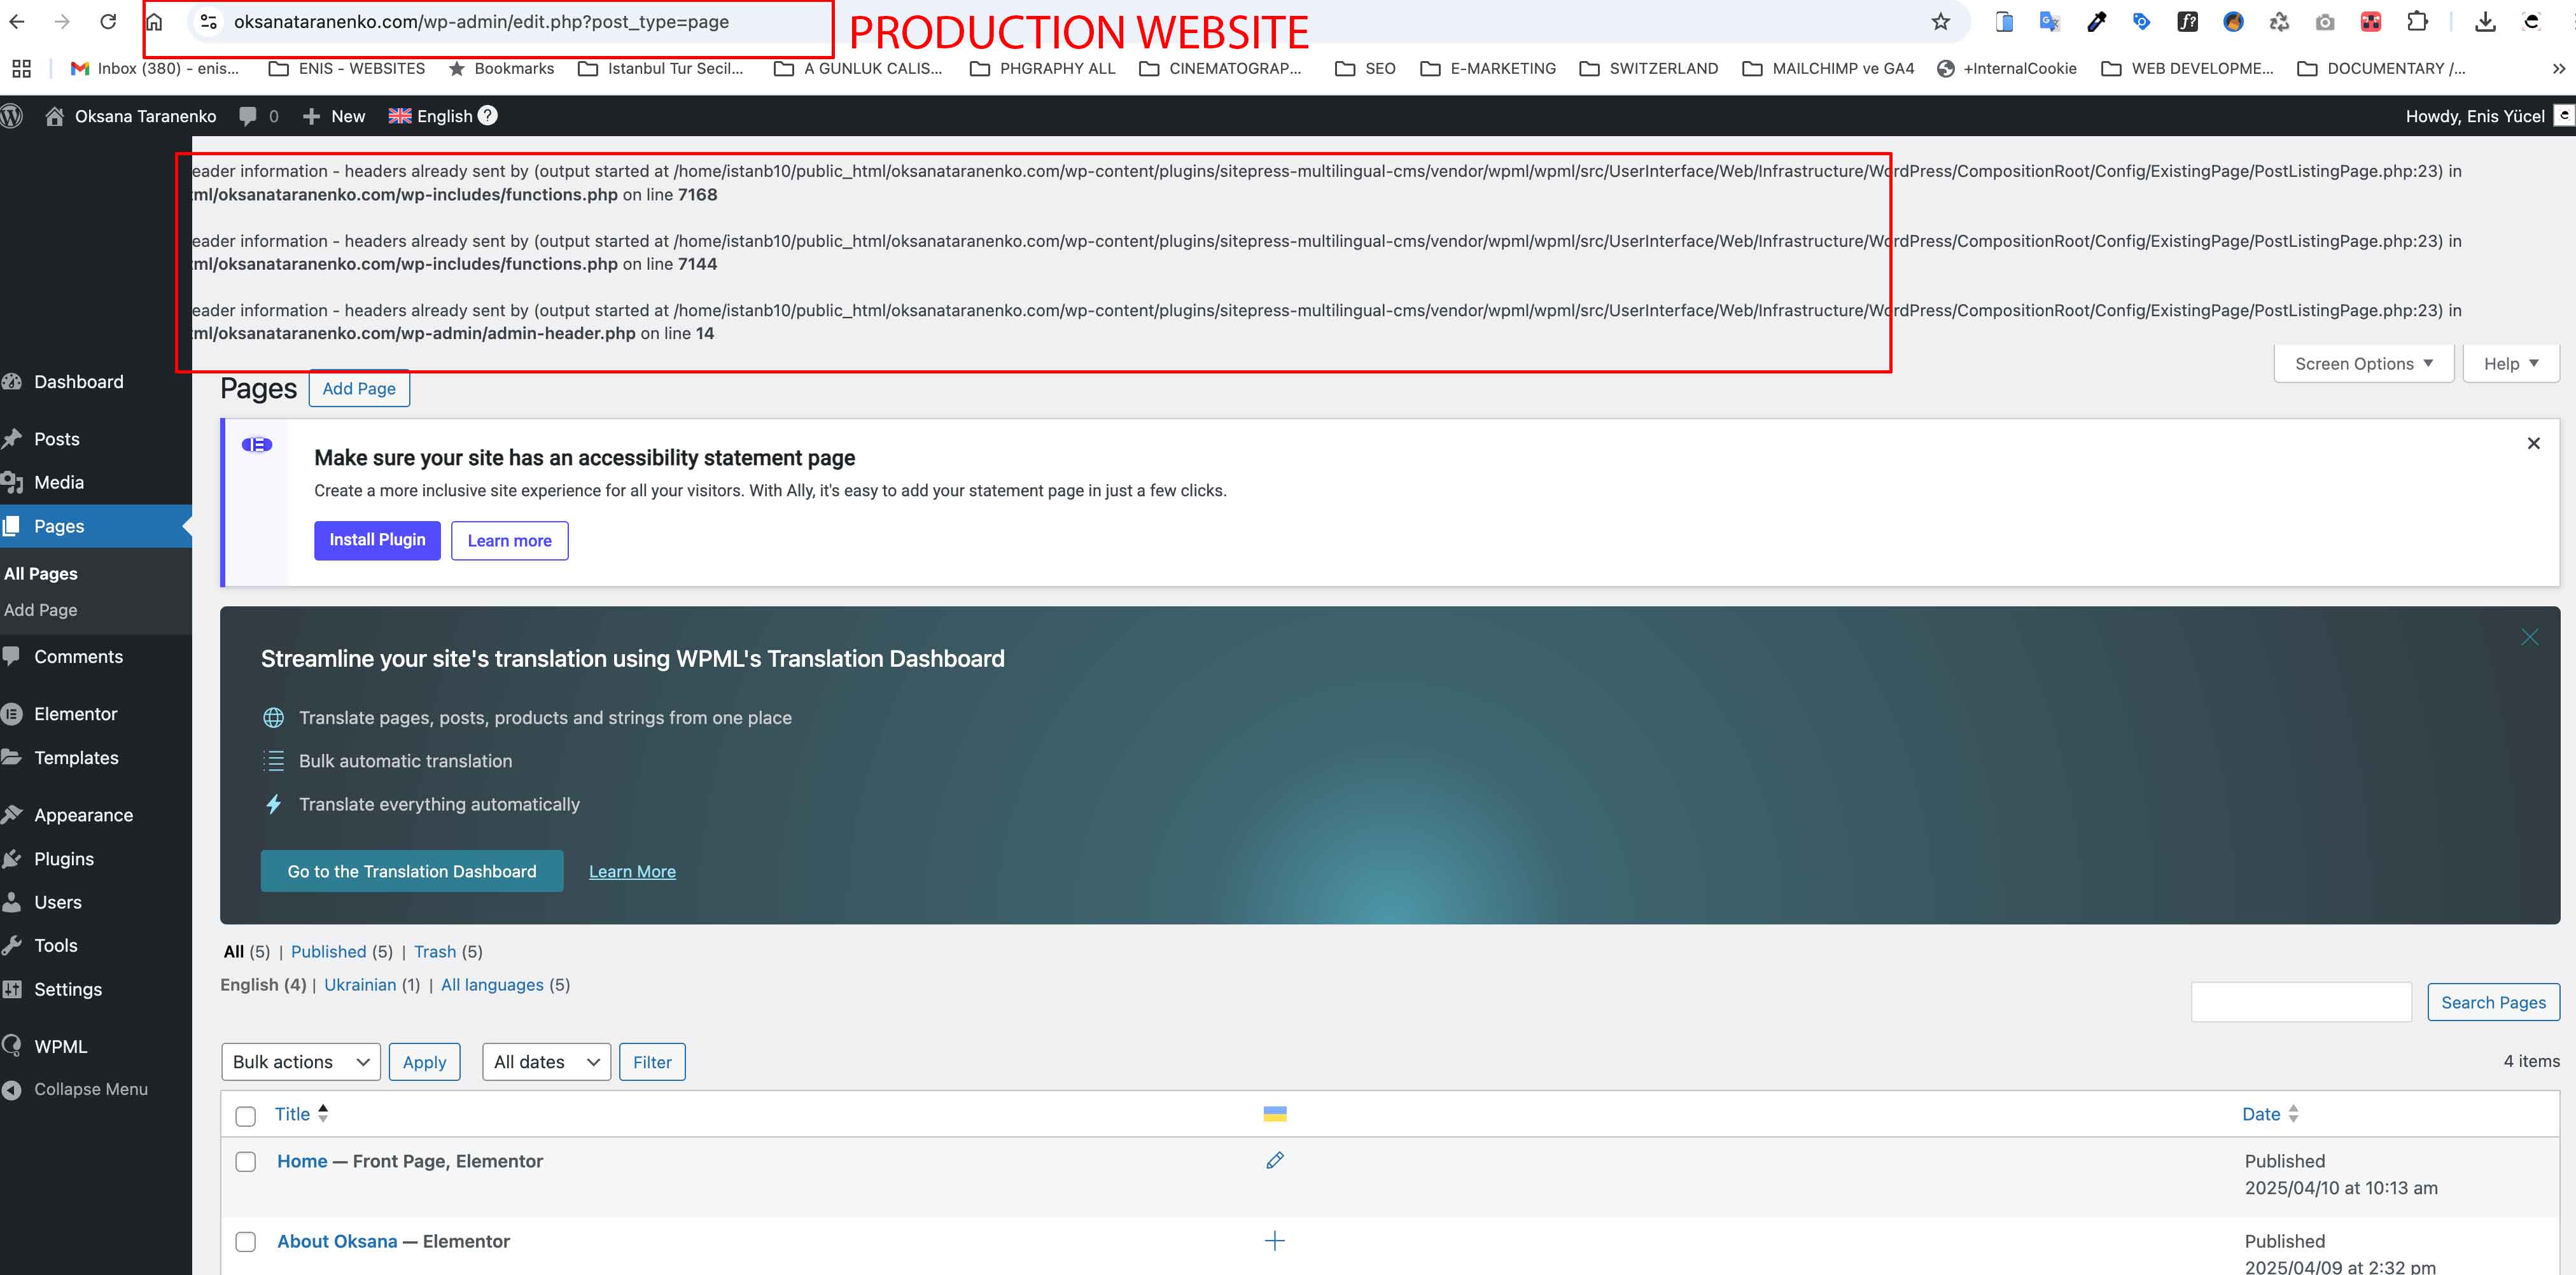
Task: Open WPML in the sidebar
Action: (60, 1046)
